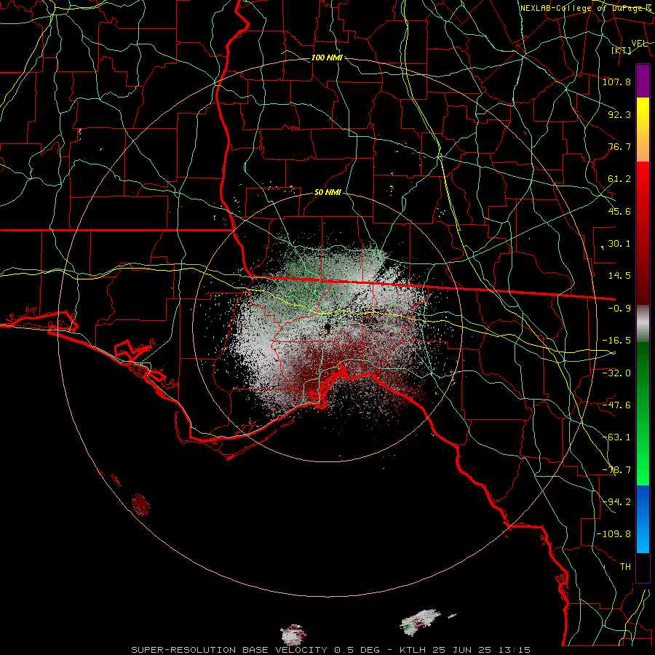Click the 50 NMI range ring label

[327, 193]
